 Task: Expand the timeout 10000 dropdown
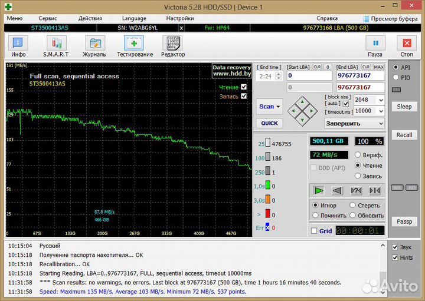[x=380, y=111]
